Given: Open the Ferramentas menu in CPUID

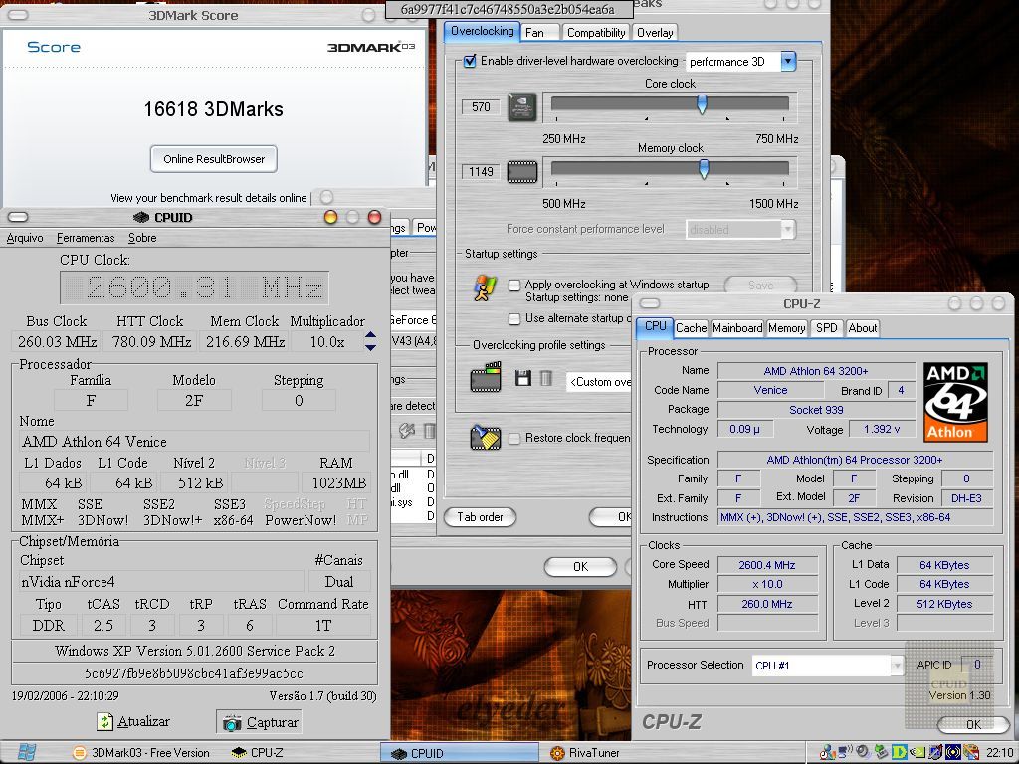Looking at the screenshot, I should coord(86,238).
